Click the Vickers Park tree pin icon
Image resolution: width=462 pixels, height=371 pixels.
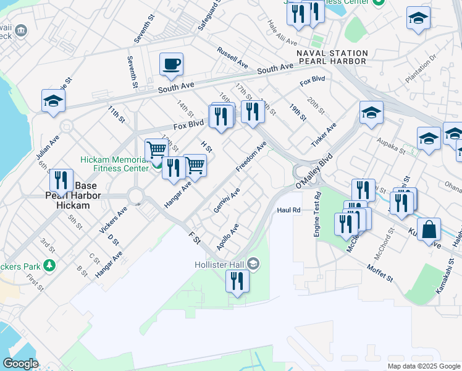click(x=49, y=266)
